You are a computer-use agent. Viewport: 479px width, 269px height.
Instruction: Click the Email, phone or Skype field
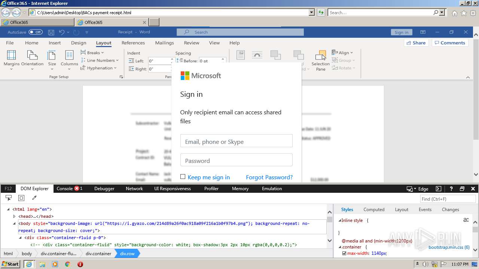coord(236,141)
